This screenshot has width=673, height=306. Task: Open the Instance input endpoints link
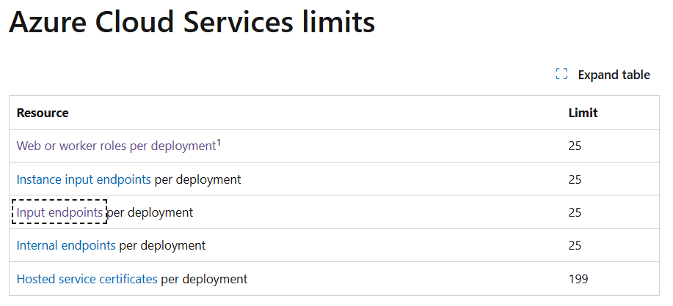coord(84,179)
